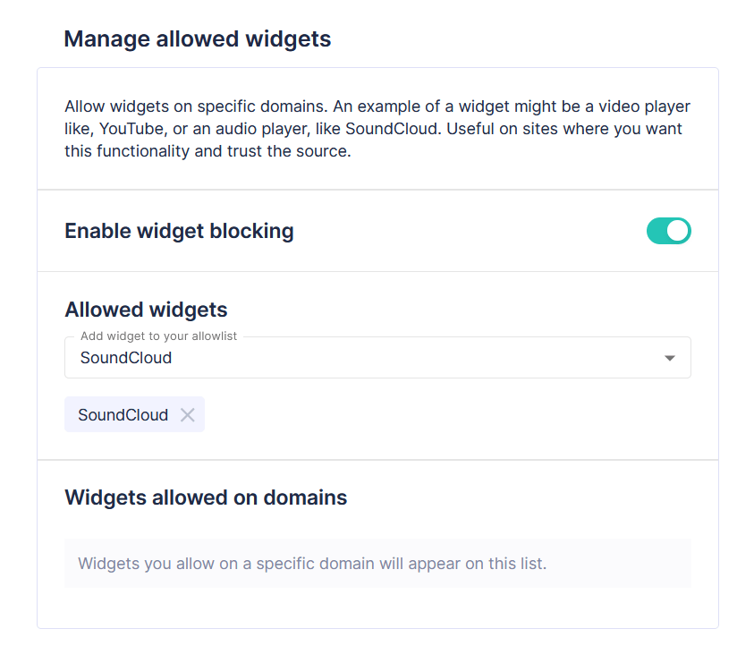Click the teal toggle knob
This screenshot has width=754, height=663.
[676, 231]
